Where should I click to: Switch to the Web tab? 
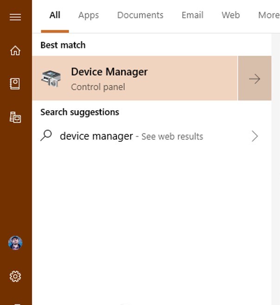click(x=231, y=15)
